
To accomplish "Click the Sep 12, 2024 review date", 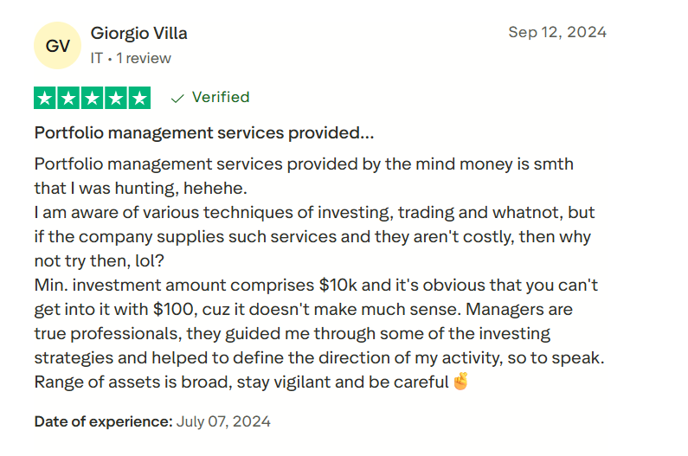I will [x=557, y=33].
